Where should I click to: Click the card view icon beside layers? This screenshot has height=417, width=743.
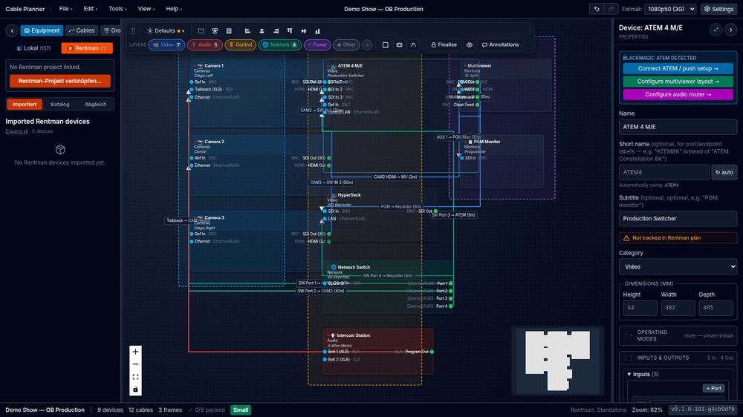click(400, 45)
